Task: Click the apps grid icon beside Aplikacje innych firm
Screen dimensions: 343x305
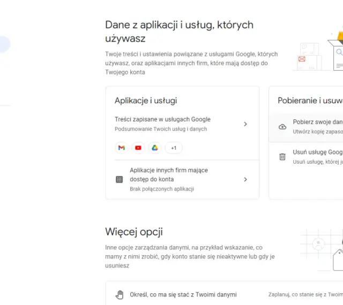Action: click(x=119, y=179)
